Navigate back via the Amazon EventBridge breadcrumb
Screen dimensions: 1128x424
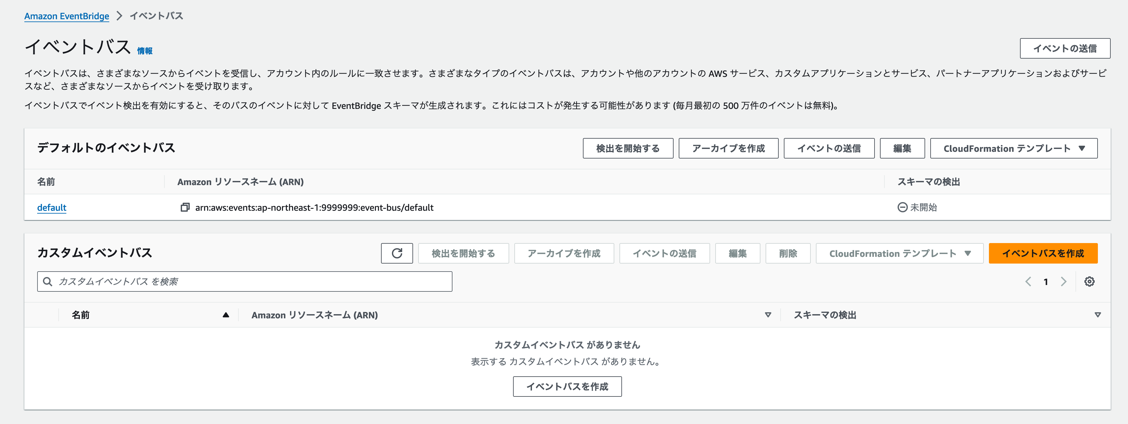point(67,16)
